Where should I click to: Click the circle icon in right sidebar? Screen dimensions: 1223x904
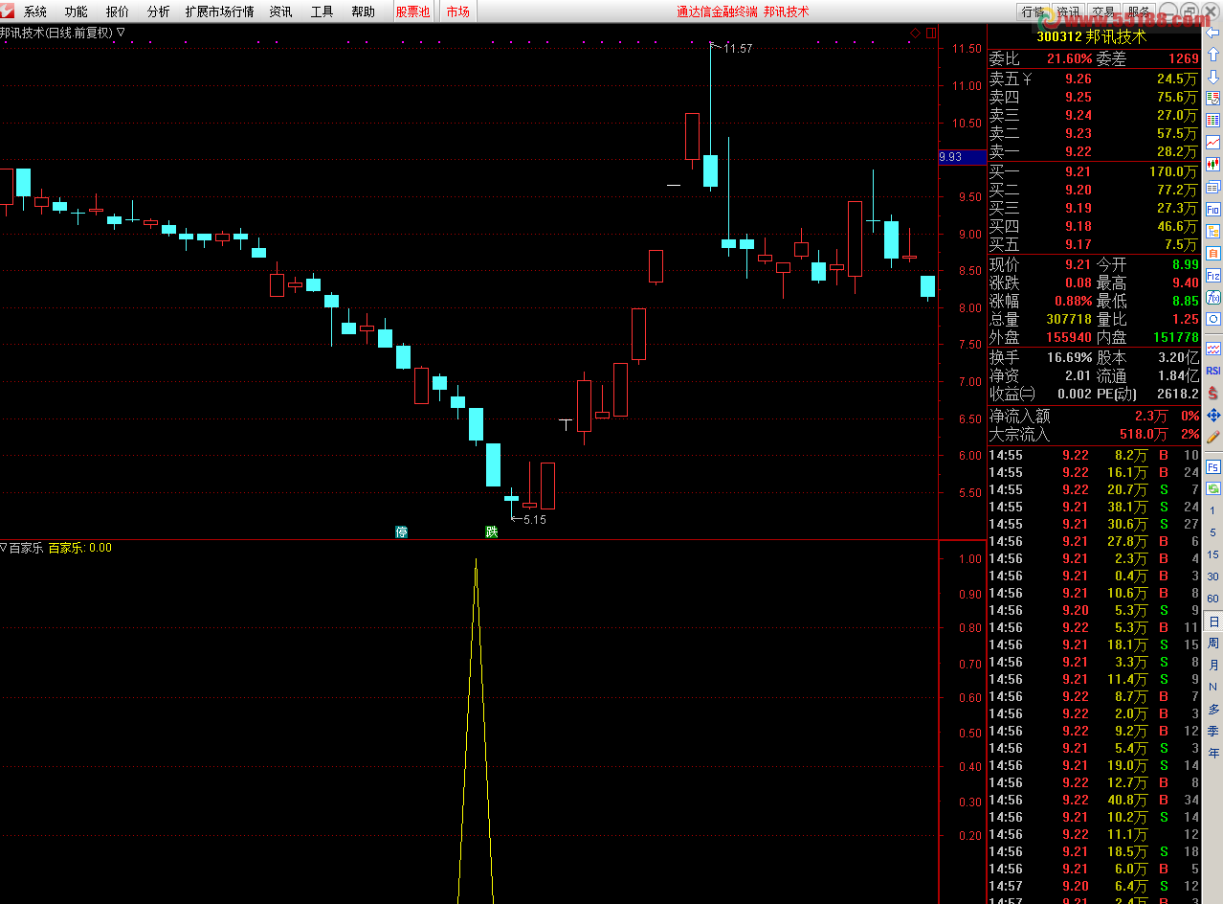tap(1212, 319)
